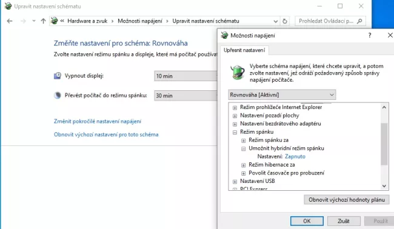Expand 'Nastavení bezdrátového adaptéru' node
The width and height of the screenshot is (394, 229).
pos(235,124)
